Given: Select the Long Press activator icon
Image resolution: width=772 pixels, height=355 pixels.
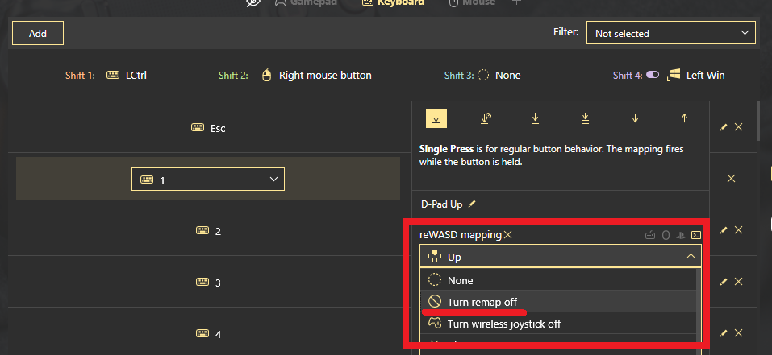Looking at the screenshot, I should [486, 118].
